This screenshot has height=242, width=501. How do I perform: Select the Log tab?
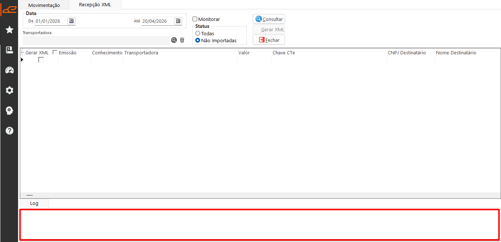coord(34,203)
